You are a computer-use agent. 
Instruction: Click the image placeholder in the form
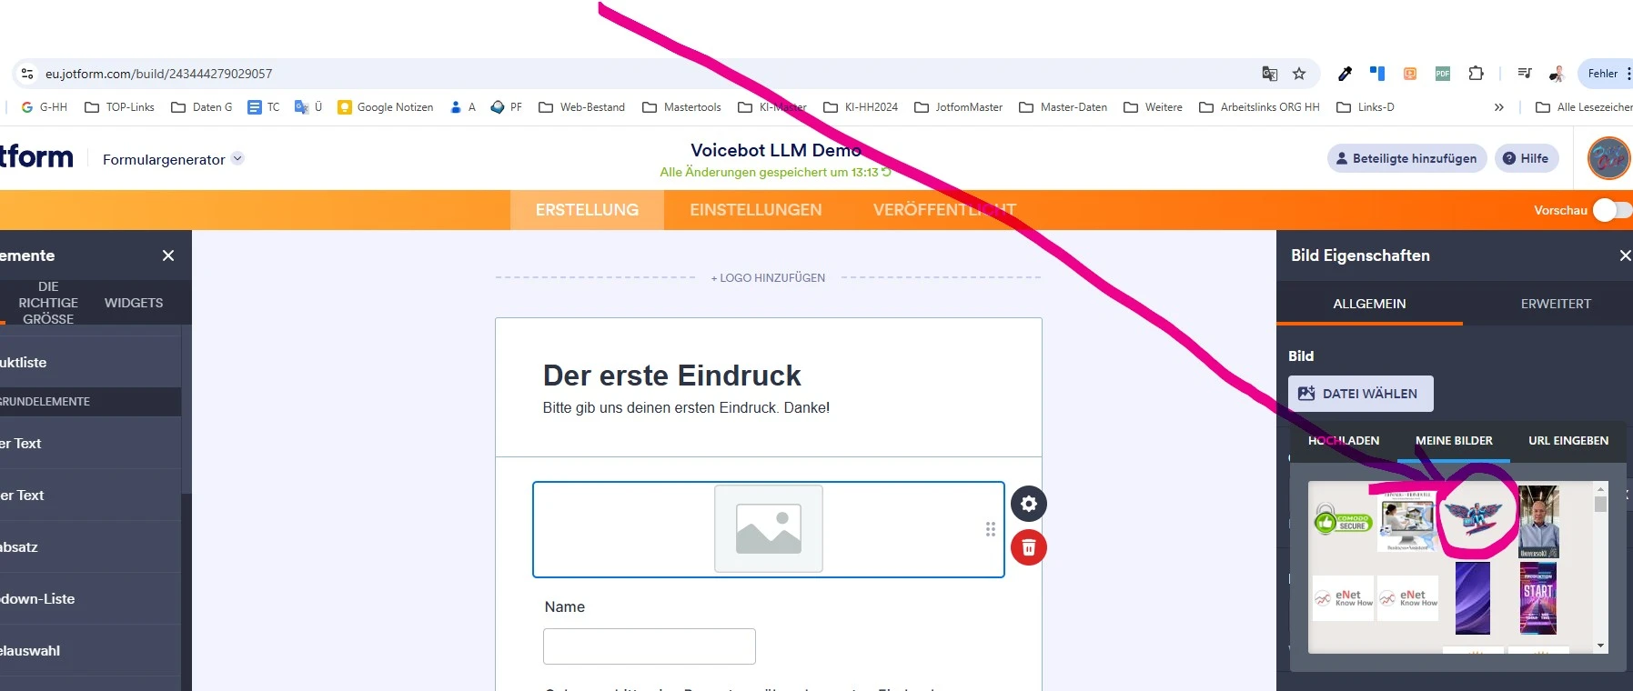coord(769,529)
